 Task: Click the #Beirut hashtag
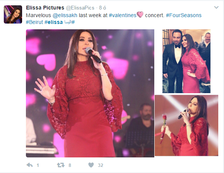[x=34, y=22]
